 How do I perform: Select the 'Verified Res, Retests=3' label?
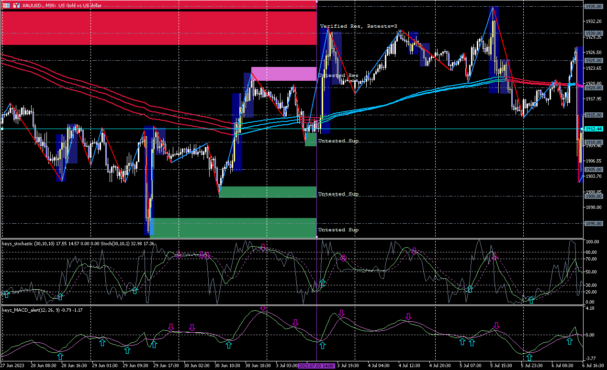click(359, 26)
